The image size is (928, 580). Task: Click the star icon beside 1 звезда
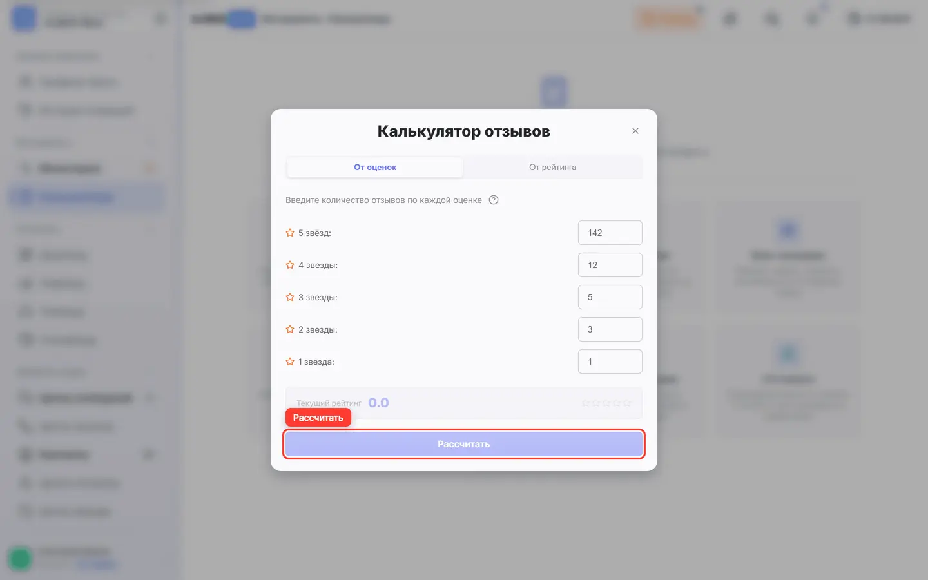(x=290, y=362)
